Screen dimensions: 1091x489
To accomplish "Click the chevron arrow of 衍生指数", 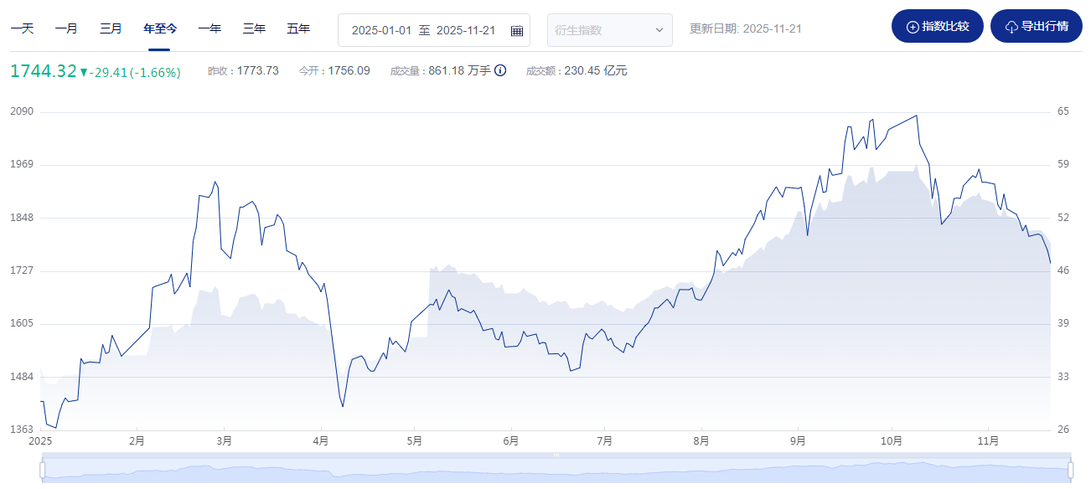I will (659, 30).
